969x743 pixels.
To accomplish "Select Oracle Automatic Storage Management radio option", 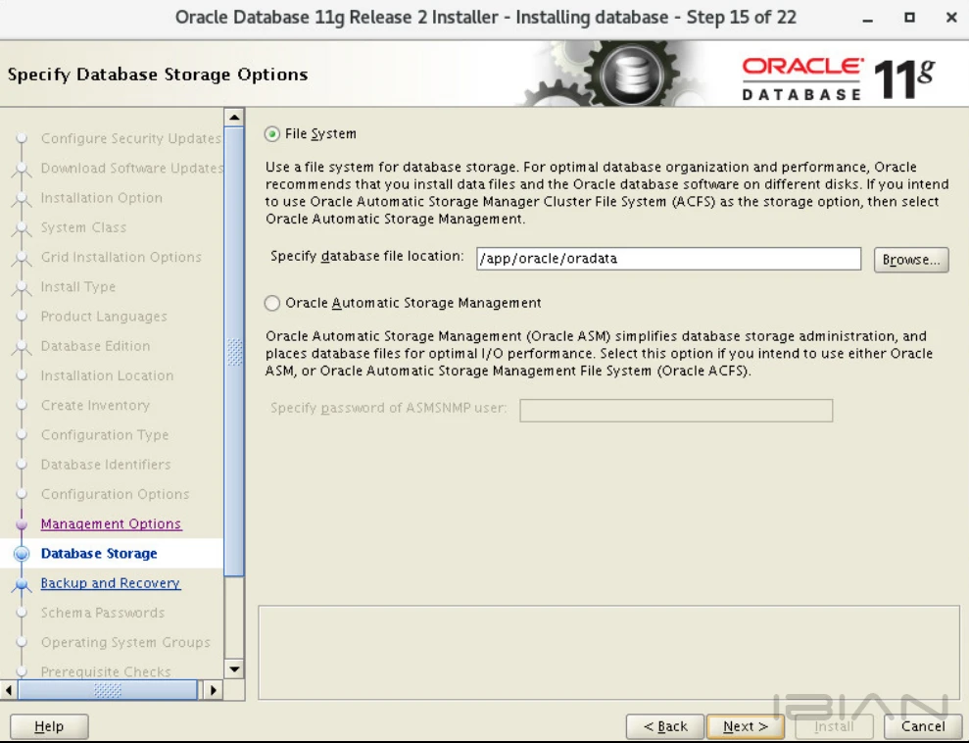I will pos(272,303).
